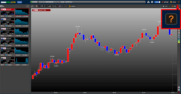181x94 pixels.
Task: Click the printer icon in top bar
Action: coord(149,2)
